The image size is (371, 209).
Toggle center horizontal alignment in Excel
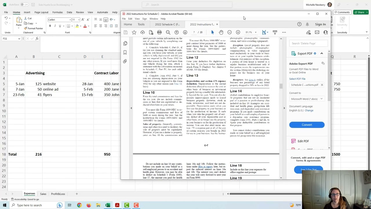101,26
